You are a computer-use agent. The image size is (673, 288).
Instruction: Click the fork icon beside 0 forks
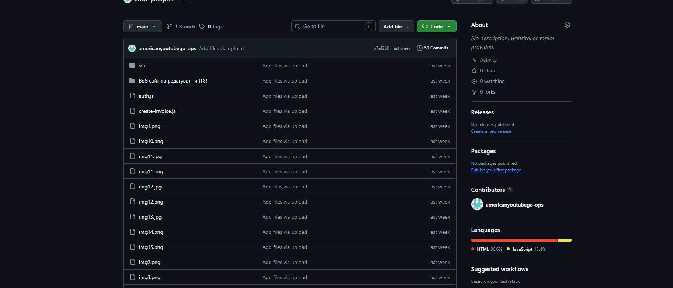point(474,92)
